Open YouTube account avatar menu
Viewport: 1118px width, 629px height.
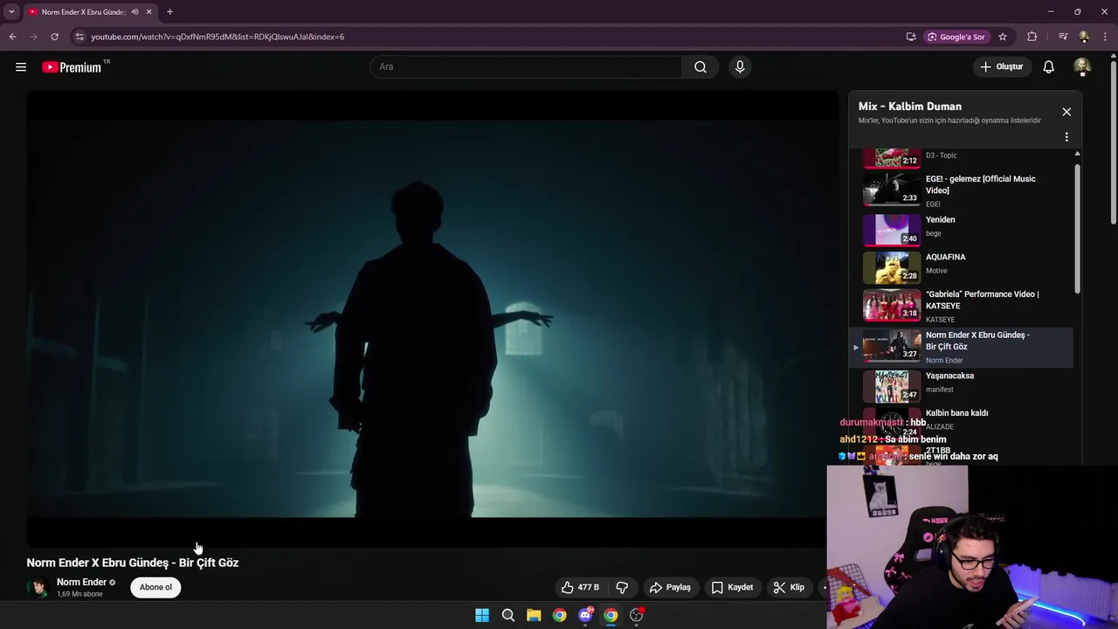(1082, 66)
